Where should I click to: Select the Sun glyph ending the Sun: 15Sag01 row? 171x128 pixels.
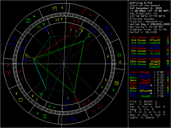pos(168,72)
